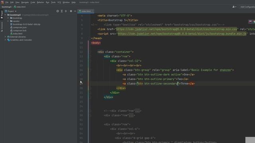Expand the vendor folder
The width and height of the screenshot is (255, 143).
pos(8,21)
